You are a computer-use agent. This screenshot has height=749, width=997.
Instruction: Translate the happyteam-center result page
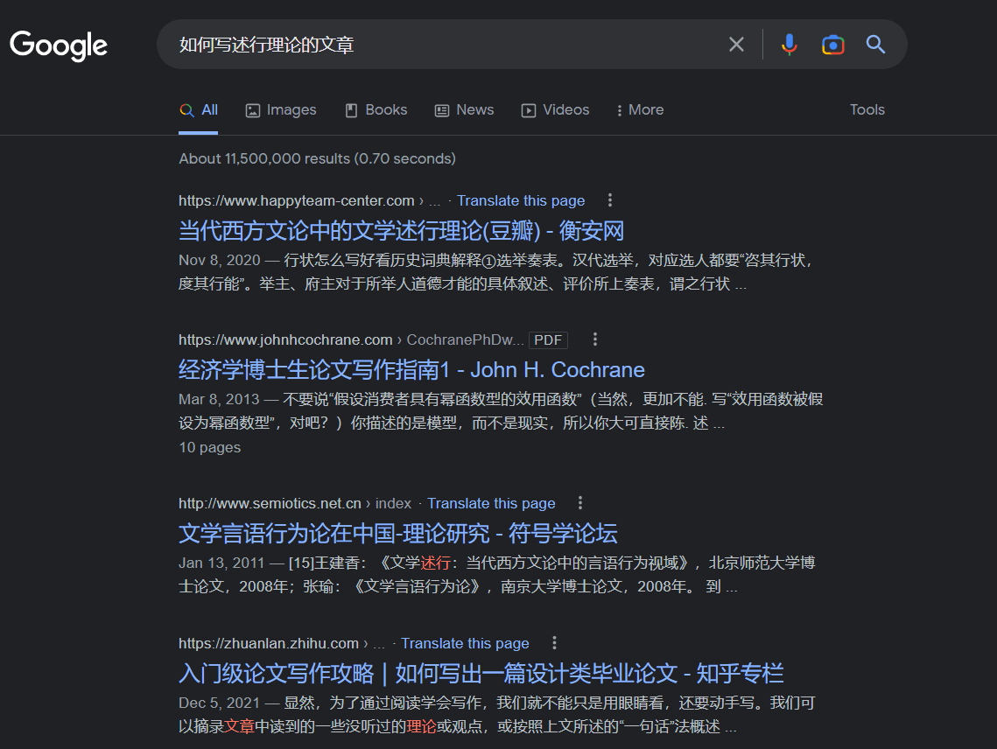tap(520, 201)
